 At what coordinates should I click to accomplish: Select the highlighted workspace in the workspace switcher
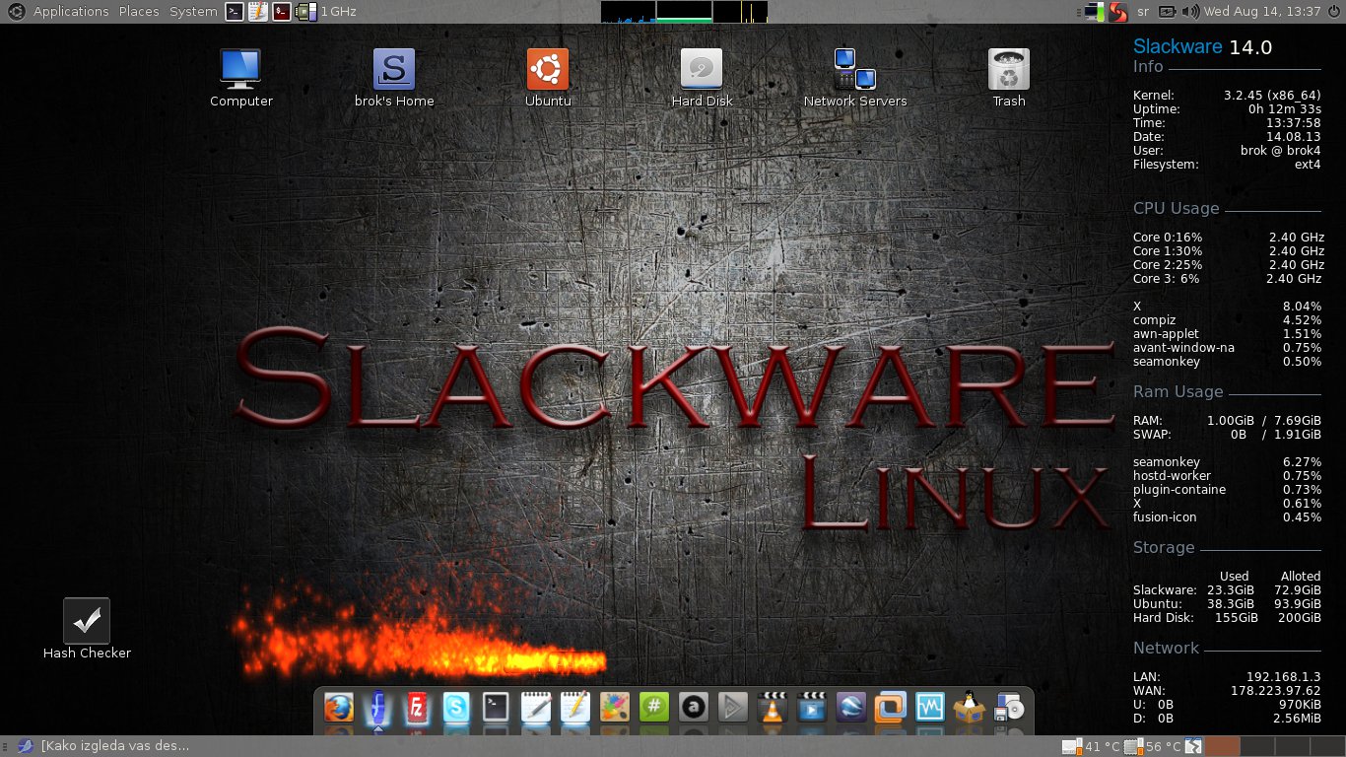point(1224,746)
